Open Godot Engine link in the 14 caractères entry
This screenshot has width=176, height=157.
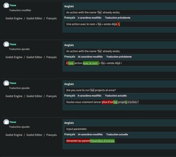coord(14,135)
